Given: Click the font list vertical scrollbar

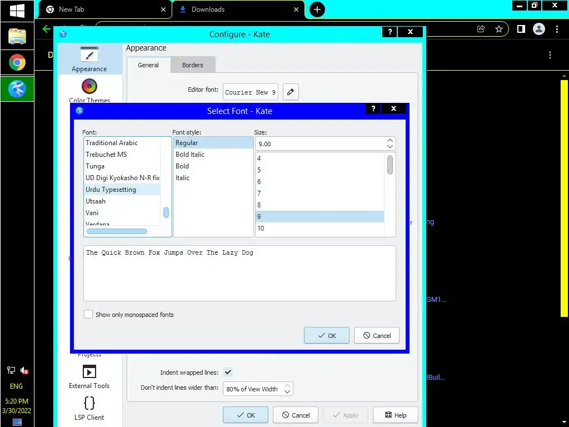Looking at the screenshot, I should click(x=166, y=212).
